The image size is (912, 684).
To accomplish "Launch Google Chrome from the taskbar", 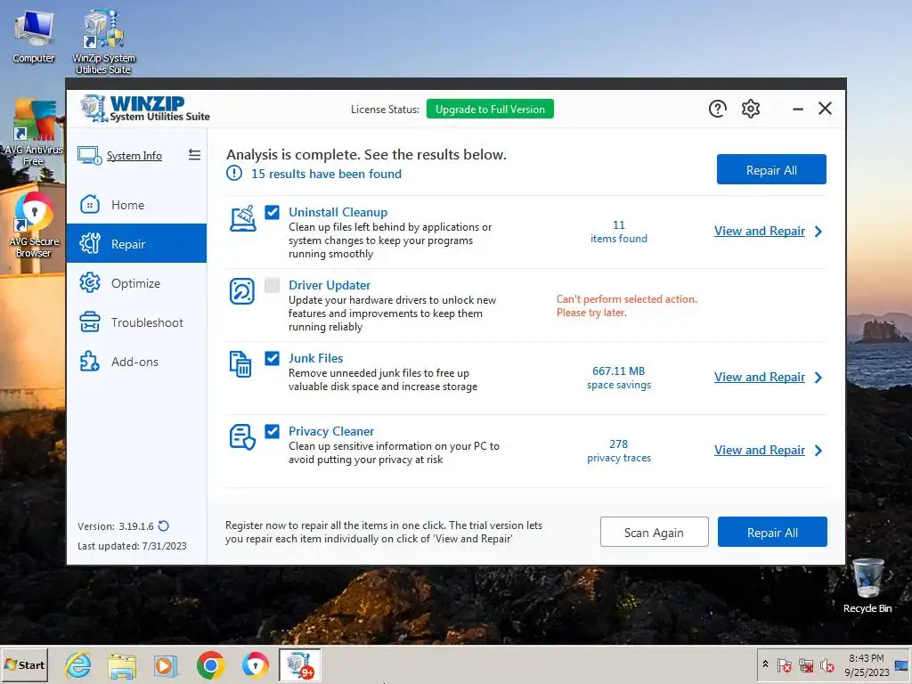I will click(210, 664).
